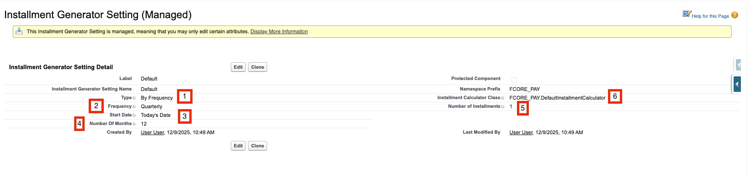Select the By Frequency type value
This screenshot has width=750, height=181.
coord(157,98)
